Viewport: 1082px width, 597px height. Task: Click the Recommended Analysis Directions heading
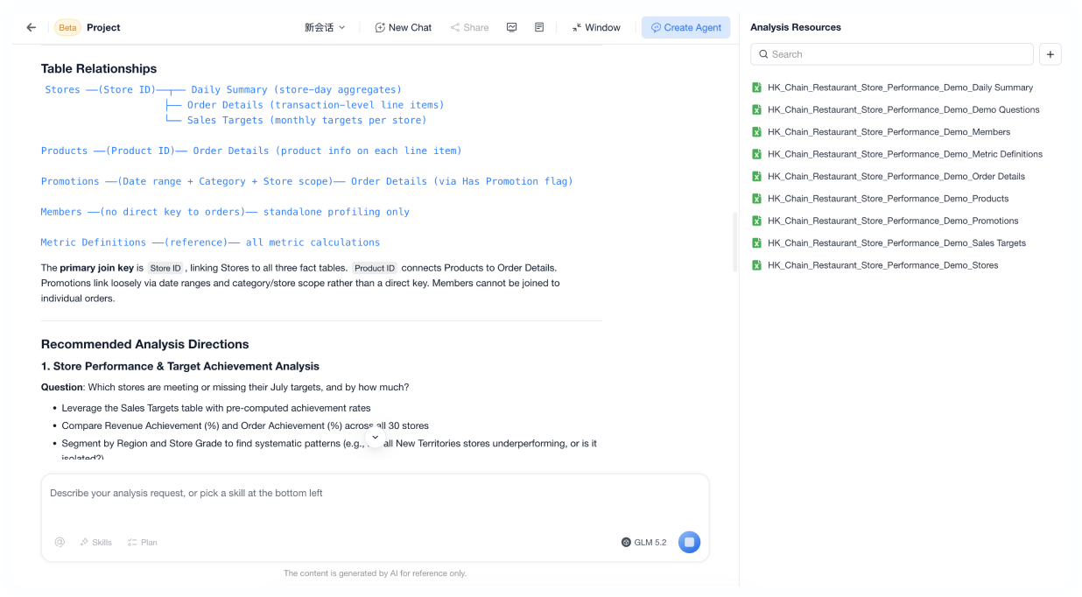[x=145, y=344]
